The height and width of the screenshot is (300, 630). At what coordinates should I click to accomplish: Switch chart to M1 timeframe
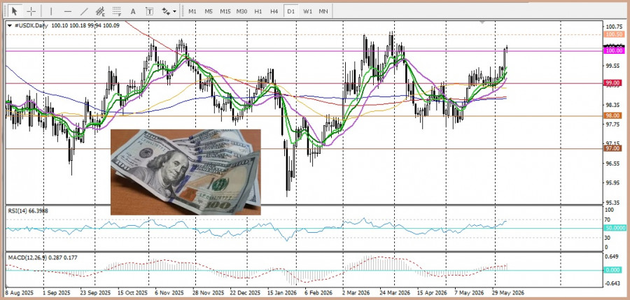click(192, 11)
